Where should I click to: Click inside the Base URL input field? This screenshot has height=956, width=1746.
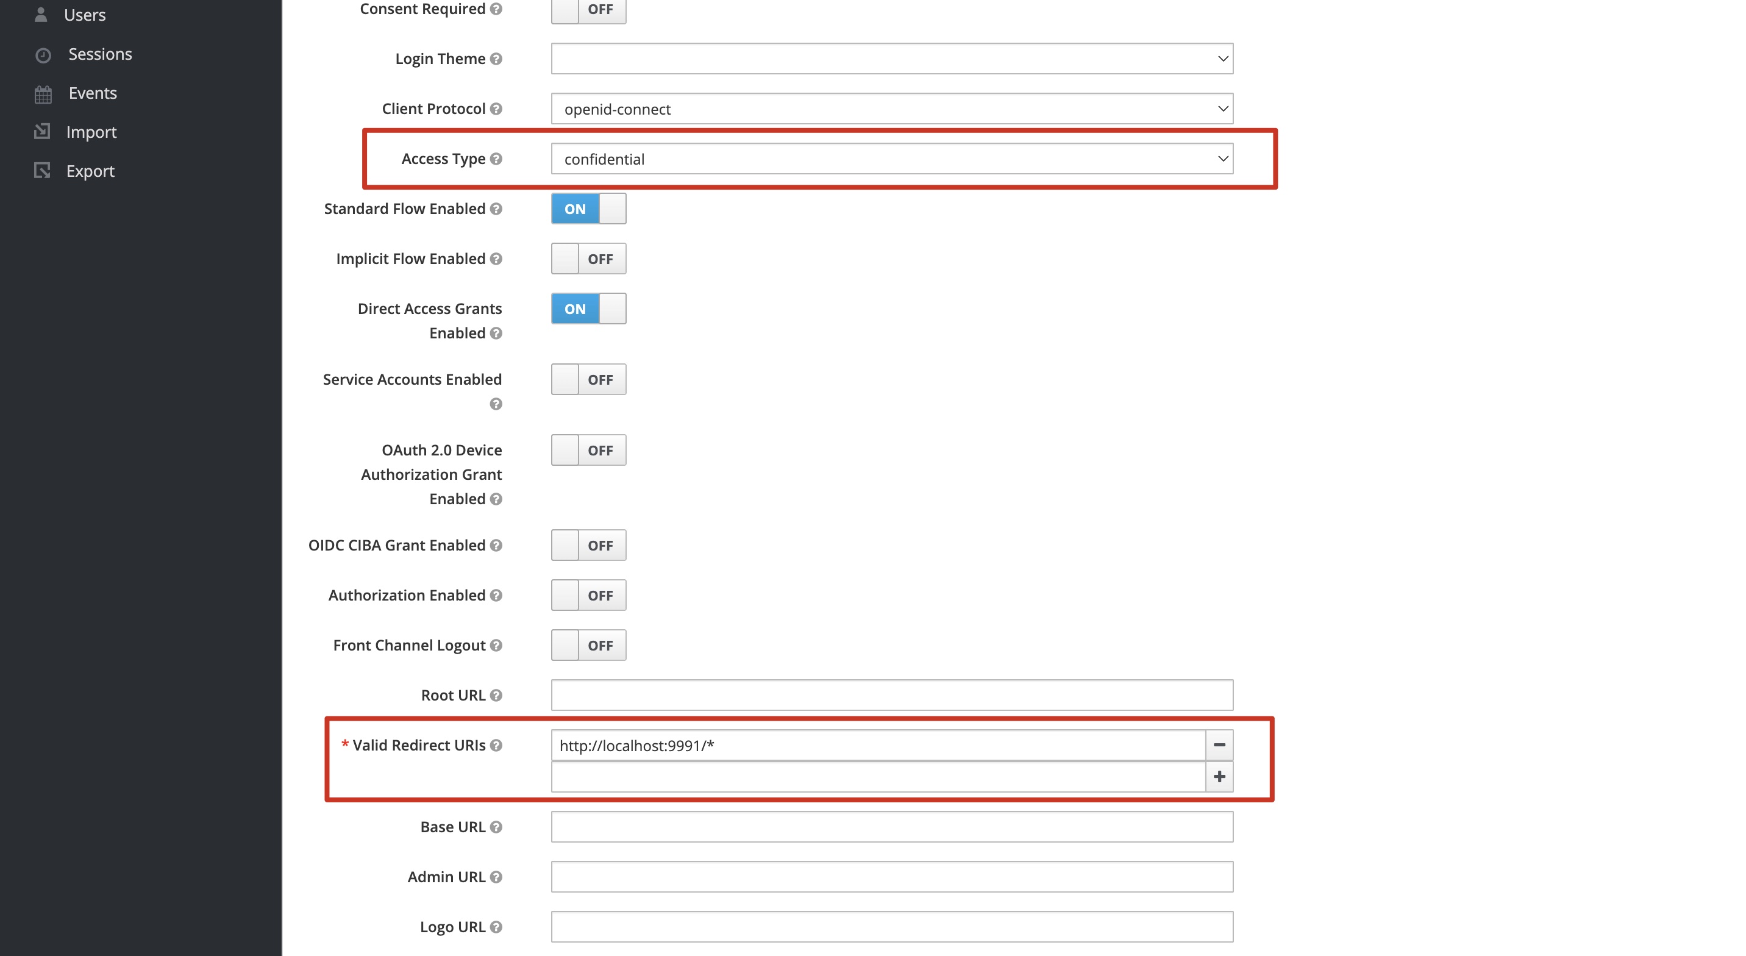coord(891,827)
